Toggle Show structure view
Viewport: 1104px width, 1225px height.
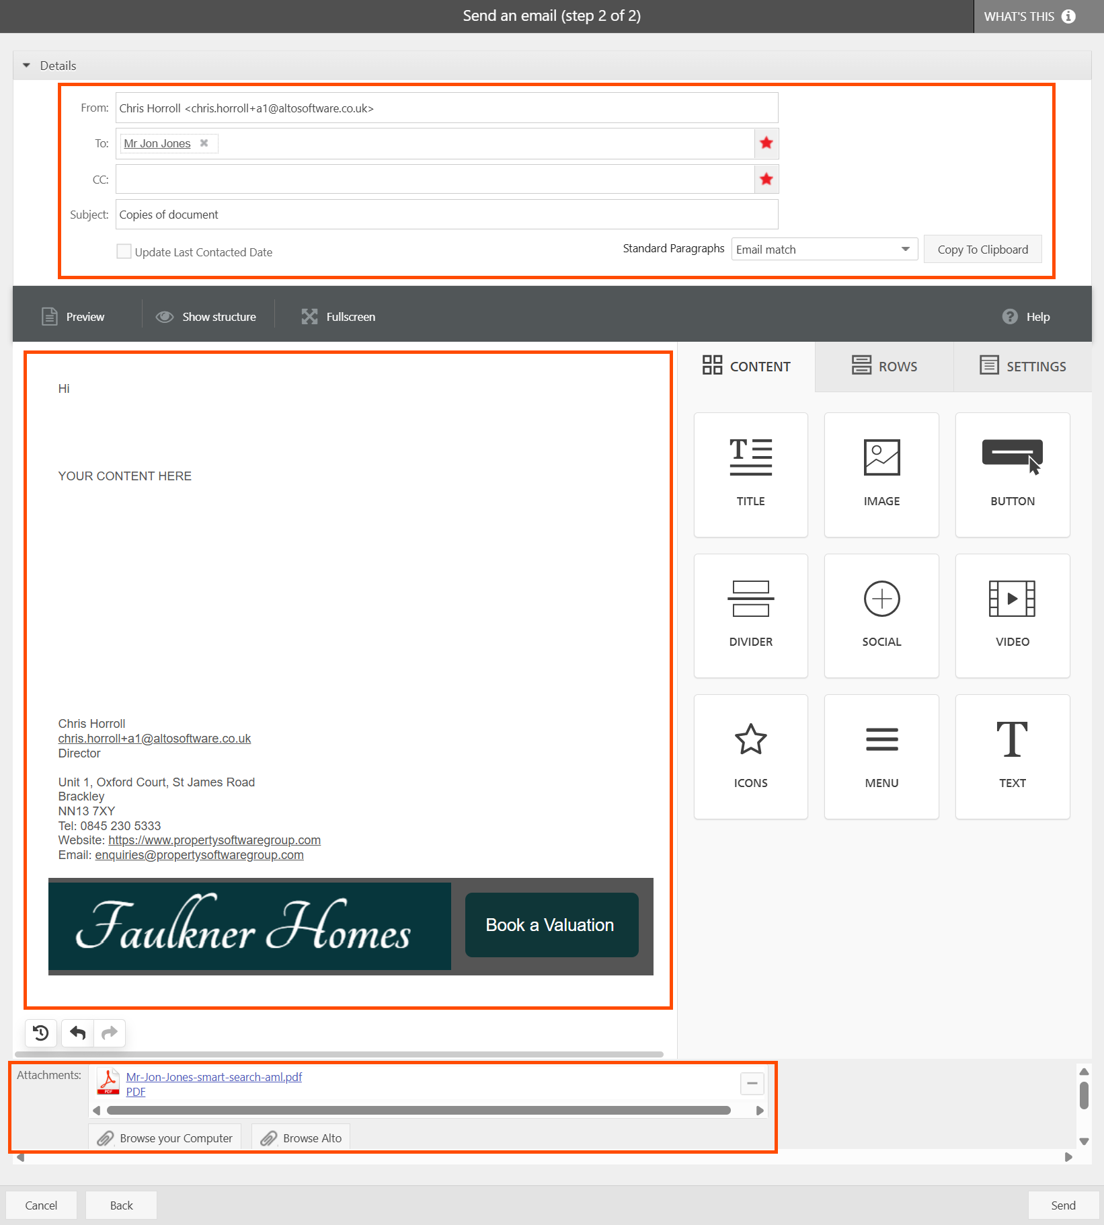click(206, 317)
